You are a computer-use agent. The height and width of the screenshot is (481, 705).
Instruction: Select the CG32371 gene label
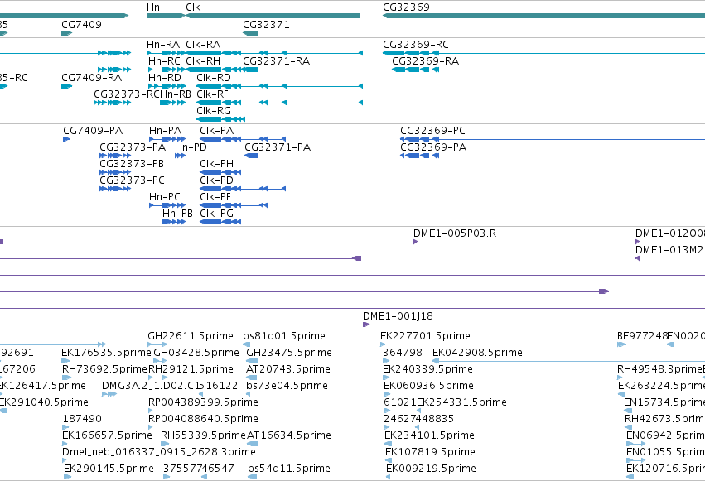point(266,25)
